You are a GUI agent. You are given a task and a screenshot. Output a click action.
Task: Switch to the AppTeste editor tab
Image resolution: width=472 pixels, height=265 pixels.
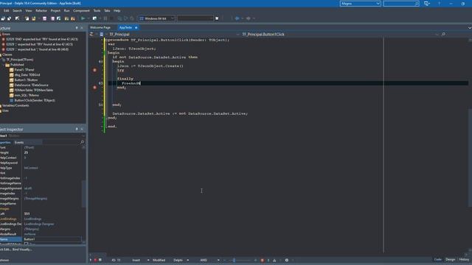pyautogui.click(x=128, y=27)
